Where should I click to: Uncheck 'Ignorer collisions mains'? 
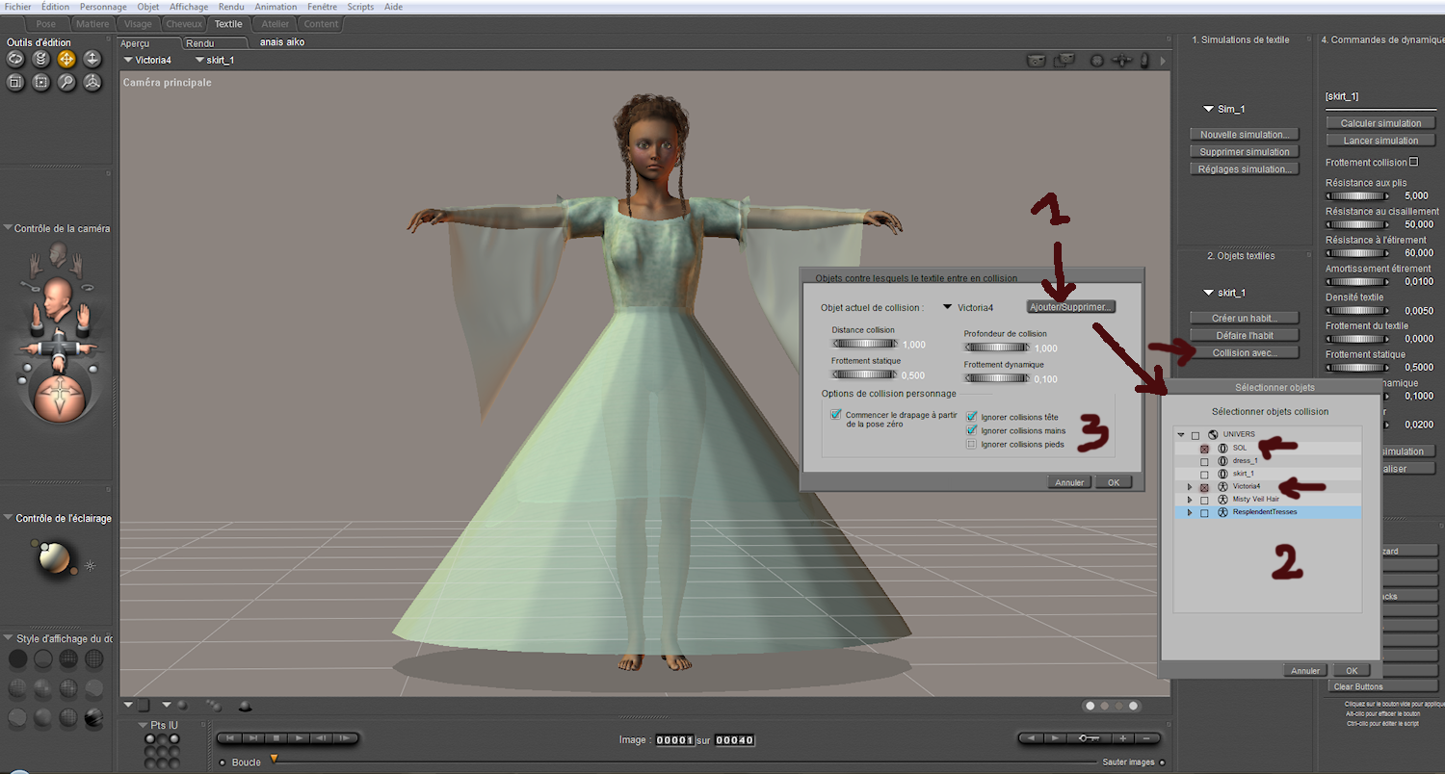(972, 430)
